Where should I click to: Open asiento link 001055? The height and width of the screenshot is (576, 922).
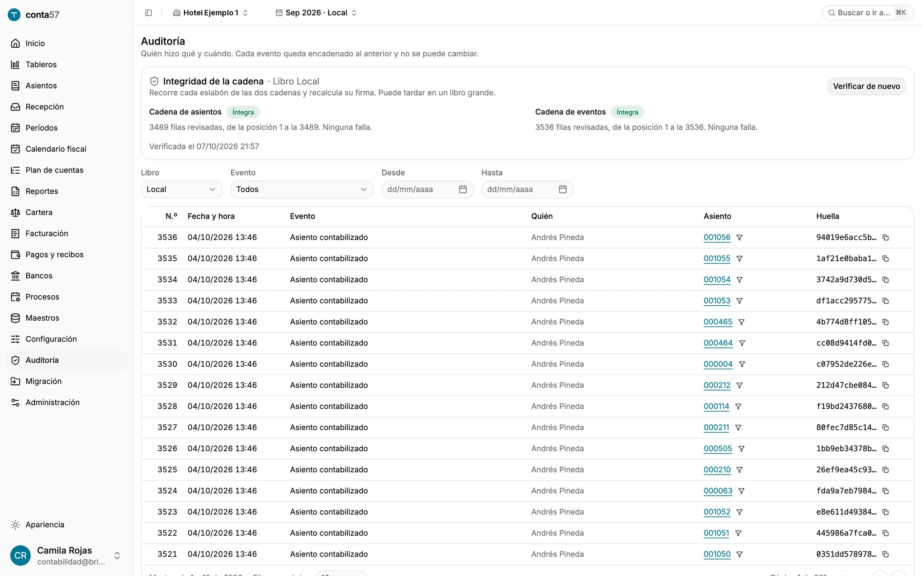(x=717, y=258)
